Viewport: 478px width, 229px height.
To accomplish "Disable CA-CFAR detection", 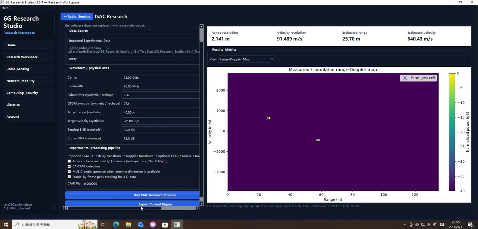I will tap(69, 166).
